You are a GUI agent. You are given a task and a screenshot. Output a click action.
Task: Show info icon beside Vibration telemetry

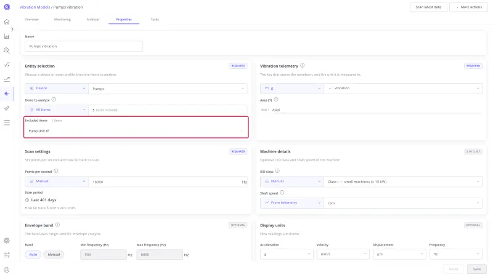[302, 66]
